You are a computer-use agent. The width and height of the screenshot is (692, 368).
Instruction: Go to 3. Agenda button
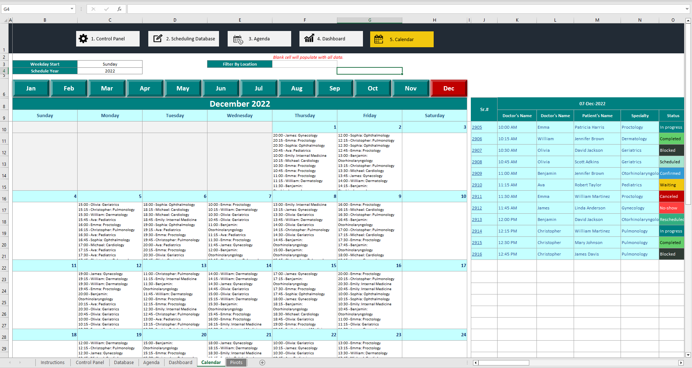259,39
